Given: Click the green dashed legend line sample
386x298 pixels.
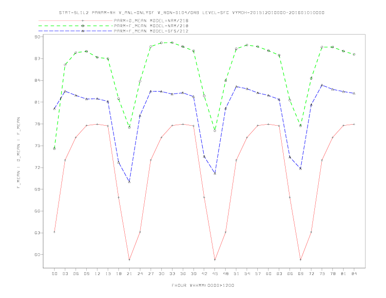Looking at the screenshot, I should coord(76,26).
